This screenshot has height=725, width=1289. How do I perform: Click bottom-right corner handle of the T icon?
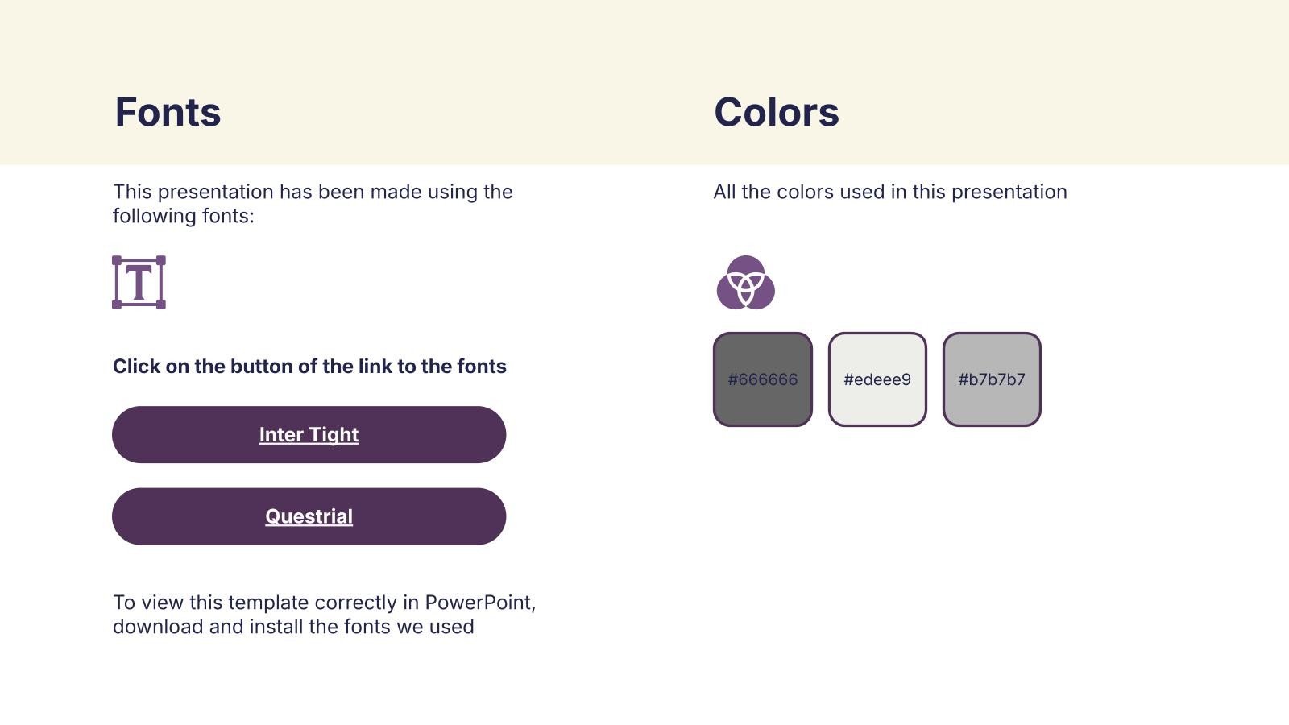161,304
